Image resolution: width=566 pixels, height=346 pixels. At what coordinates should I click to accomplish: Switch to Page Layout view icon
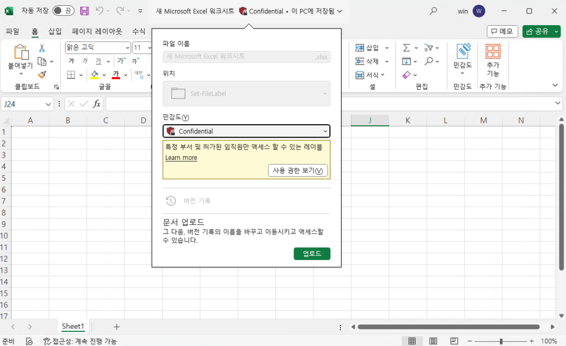click(433, 341)
